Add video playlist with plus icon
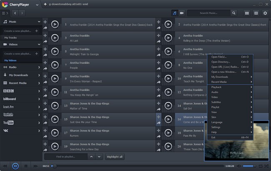The width and height of the screenshot is (271, 171). pos(36,54)
